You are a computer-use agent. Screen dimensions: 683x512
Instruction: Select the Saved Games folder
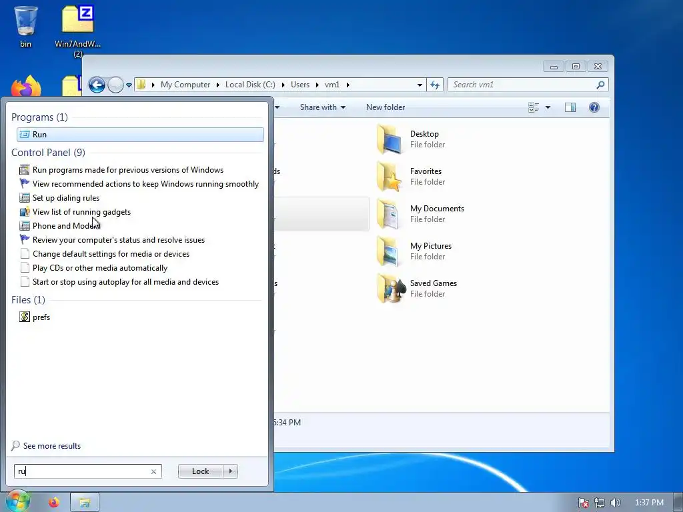[418, 288]
